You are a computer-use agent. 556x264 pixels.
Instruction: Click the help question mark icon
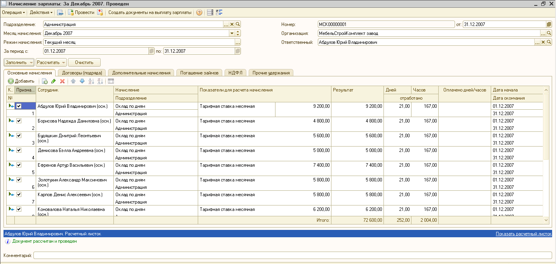click(199, 12)
